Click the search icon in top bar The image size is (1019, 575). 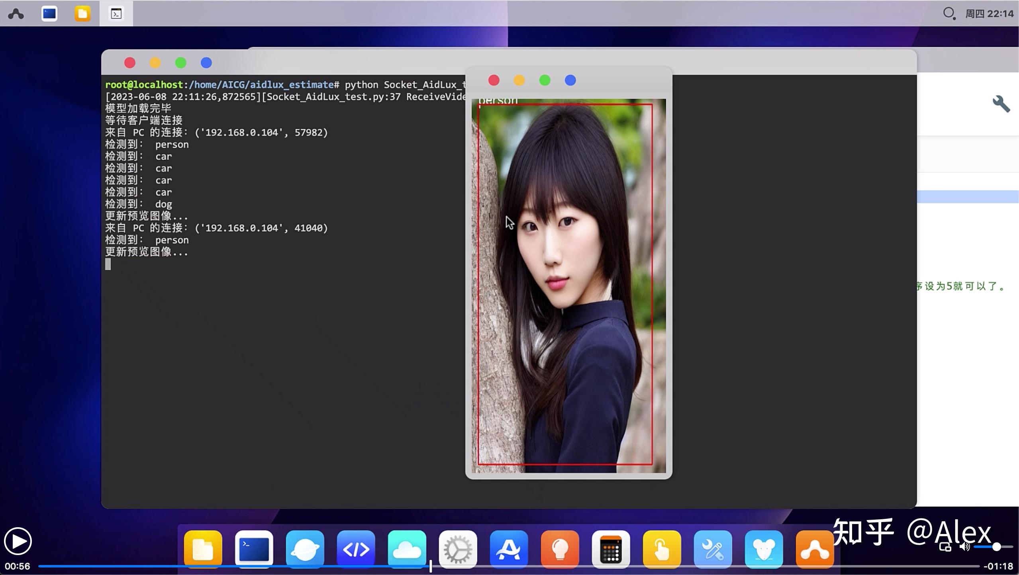coord(948,13)
